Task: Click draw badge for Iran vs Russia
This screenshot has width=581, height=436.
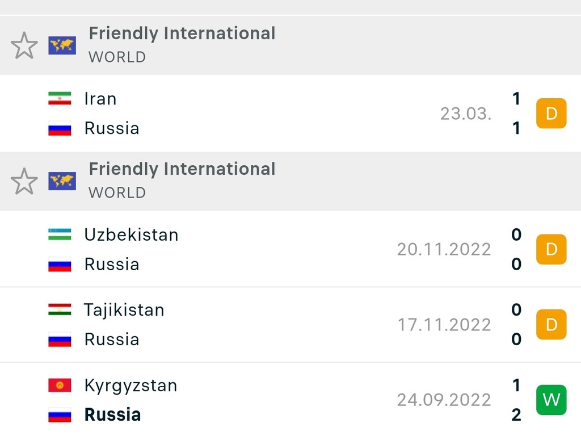Action: pos(551,113)
